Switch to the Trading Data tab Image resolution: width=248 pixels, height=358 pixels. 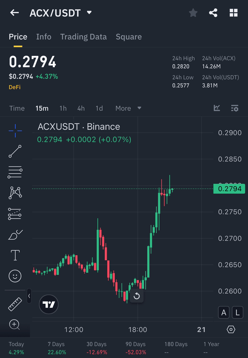coord(84,37)
